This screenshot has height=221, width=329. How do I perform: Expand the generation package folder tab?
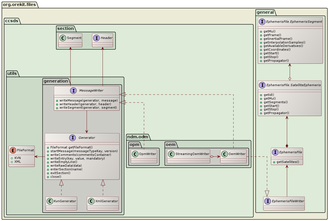point(56,81)
